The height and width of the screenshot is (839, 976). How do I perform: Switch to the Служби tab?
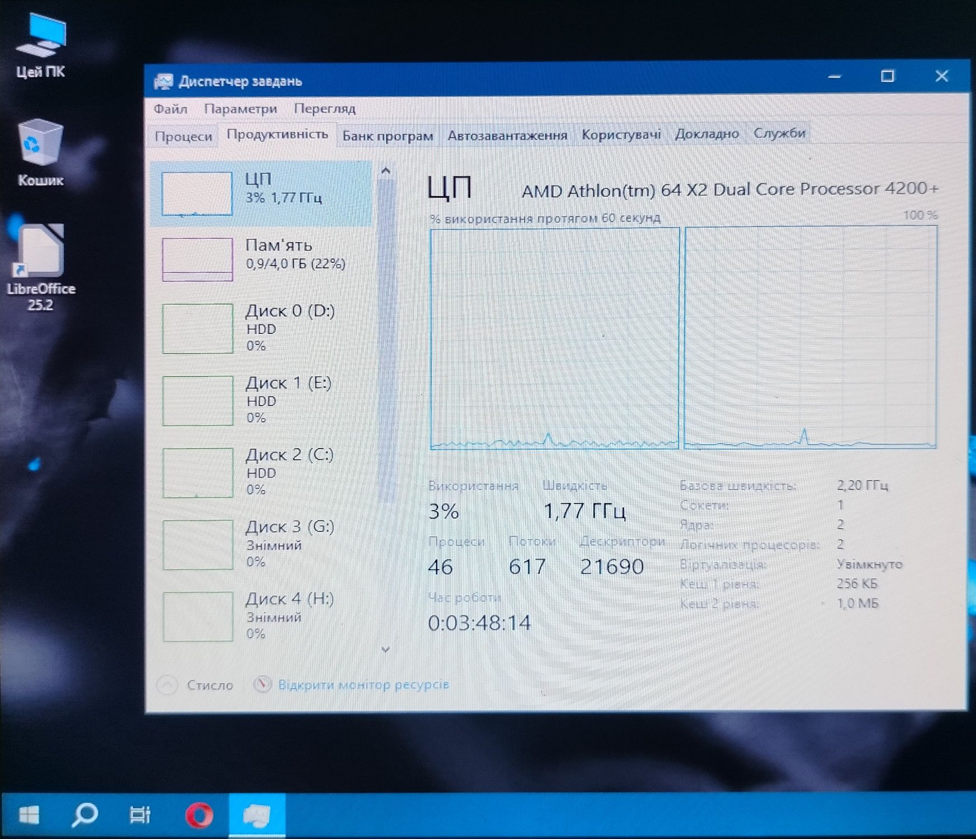tap(779, 133)
